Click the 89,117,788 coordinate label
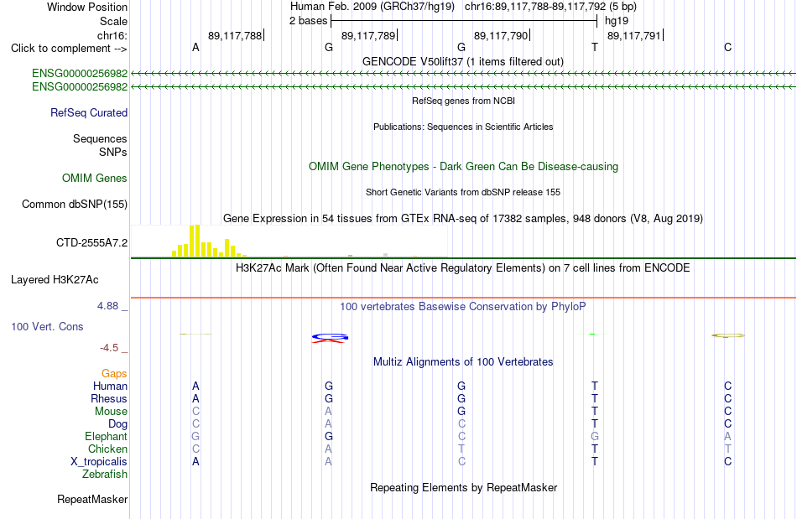The height and width of the screenshot is (519, 797). pyautogui.click(x=235, y=35)
